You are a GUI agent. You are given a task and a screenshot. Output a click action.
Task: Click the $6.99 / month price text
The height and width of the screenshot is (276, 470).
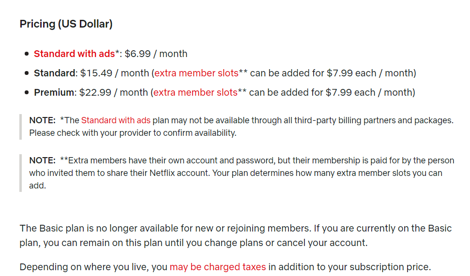click(x=156, y=54)
